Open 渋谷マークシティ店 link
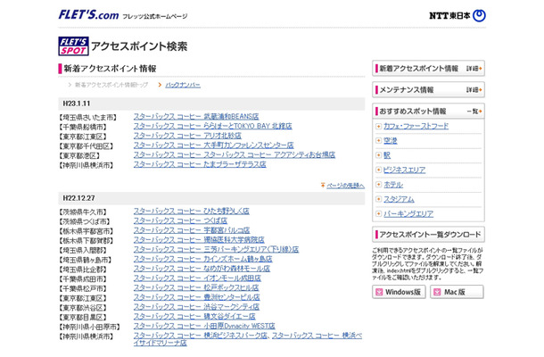Viewport: 544px width, 357px height. [x=196, y=307]
